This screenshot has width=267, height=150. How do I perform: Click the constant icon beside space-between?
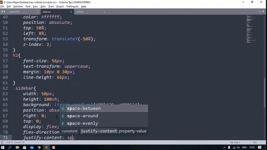point(63,108)
